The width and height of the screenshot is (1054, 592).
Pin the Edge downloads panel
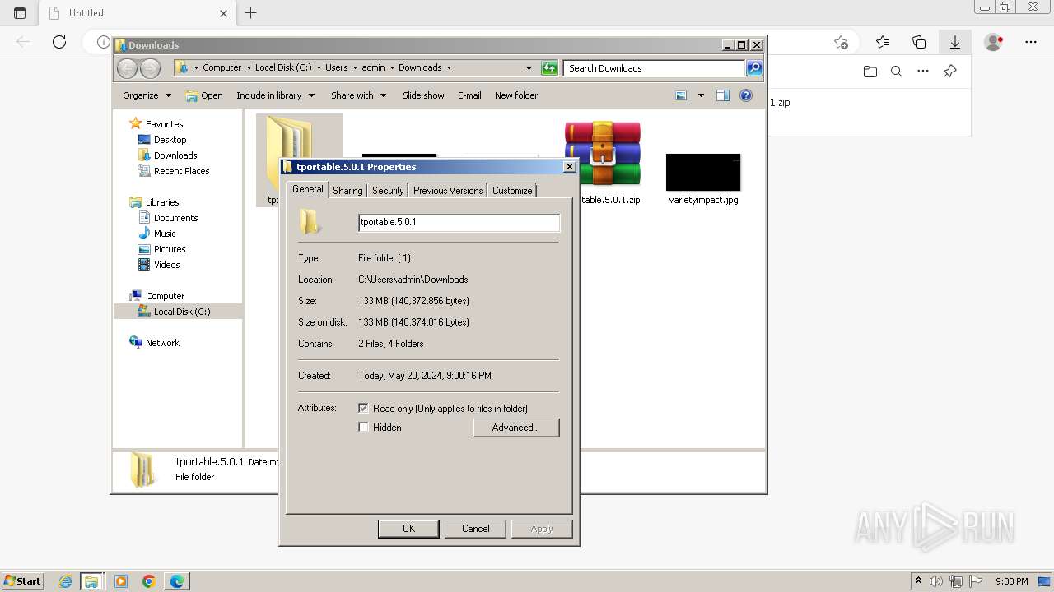pos(949,72)
